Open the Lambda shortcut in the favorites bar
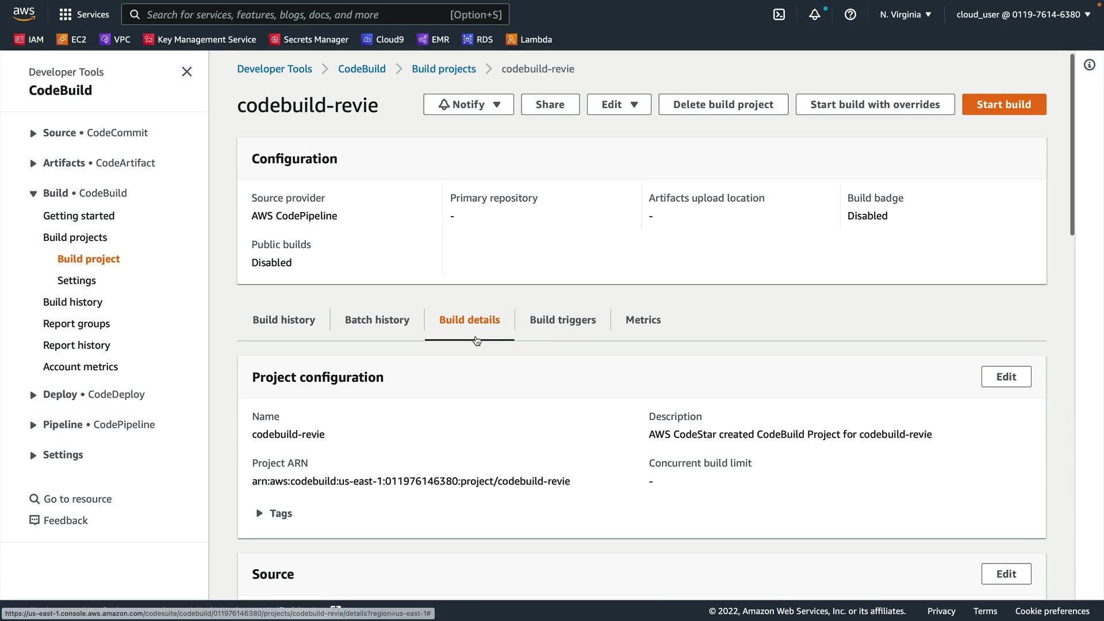 [529, 39]
